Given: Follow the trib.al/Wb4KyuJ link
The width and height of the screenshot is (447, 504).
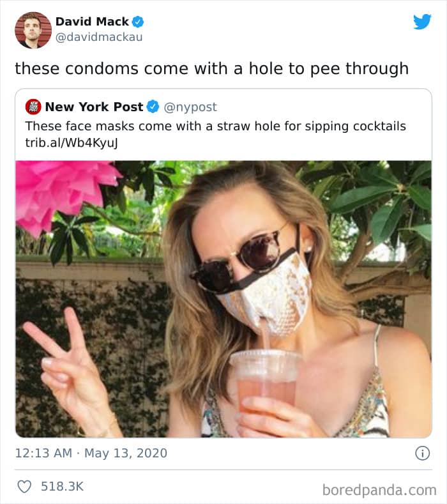Looking at the screenshot, I should pos(72,142).
